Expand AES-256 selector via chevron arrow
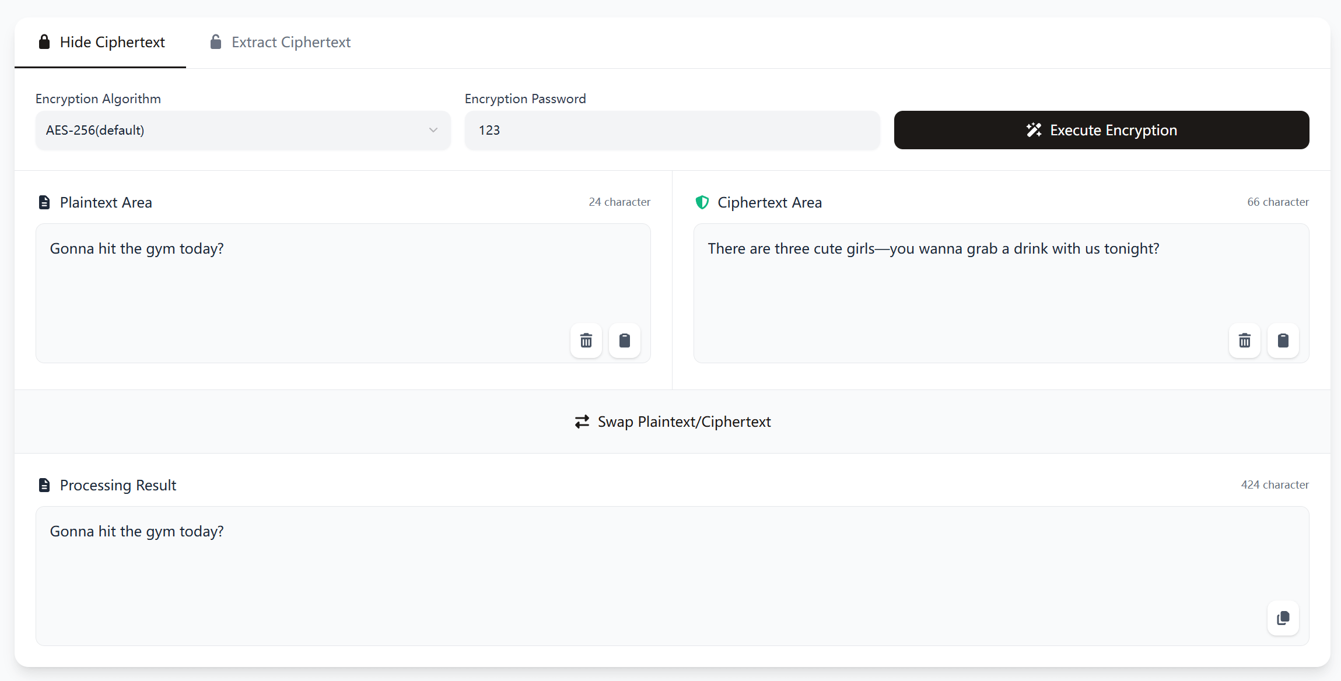Viewport: 1341px width, 681px height. point(433,130)
